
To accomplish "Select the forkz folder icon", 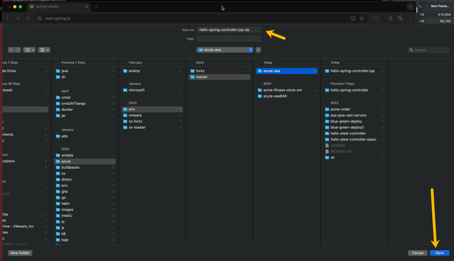I will pos(192,71).
